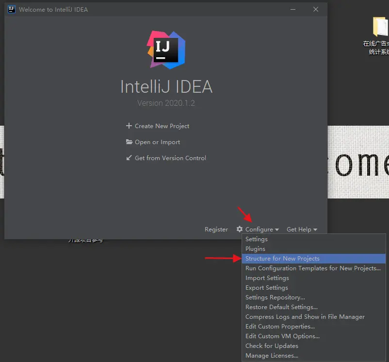Choose Open or Import

pyautogui.click(x=153, y=142)
